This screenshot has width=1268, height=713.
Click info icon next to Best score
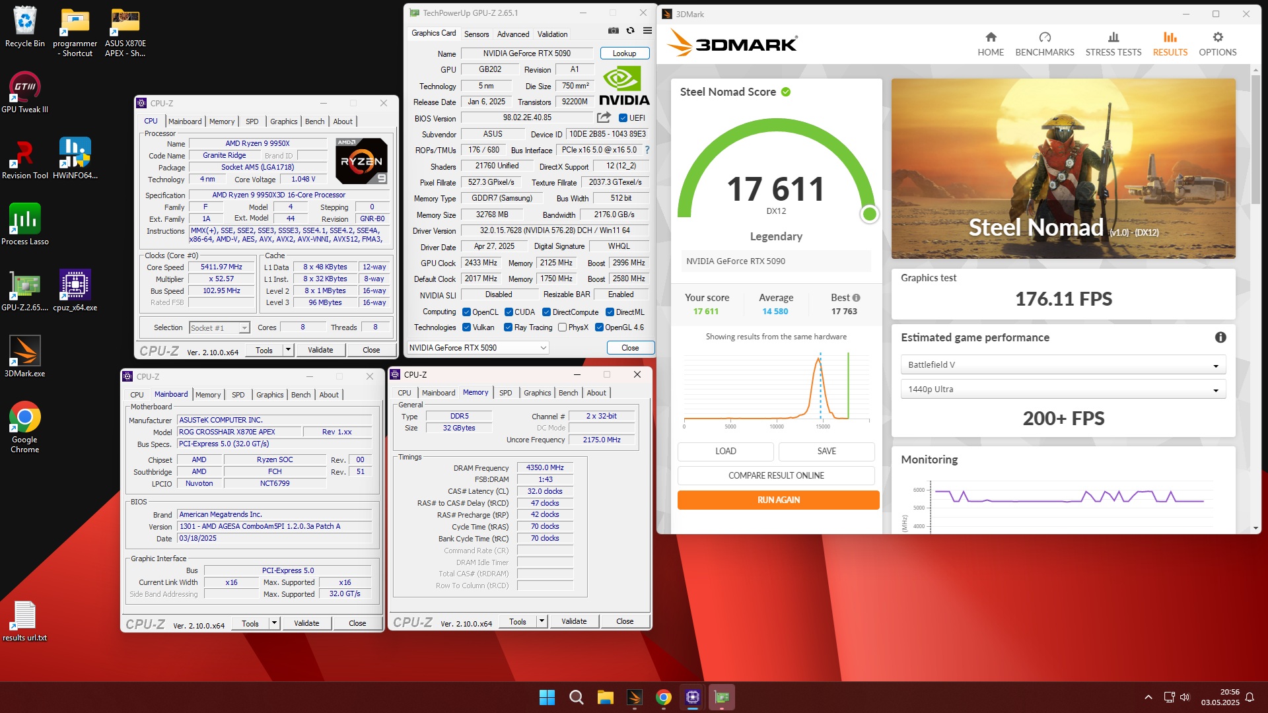tap(856, 298)
